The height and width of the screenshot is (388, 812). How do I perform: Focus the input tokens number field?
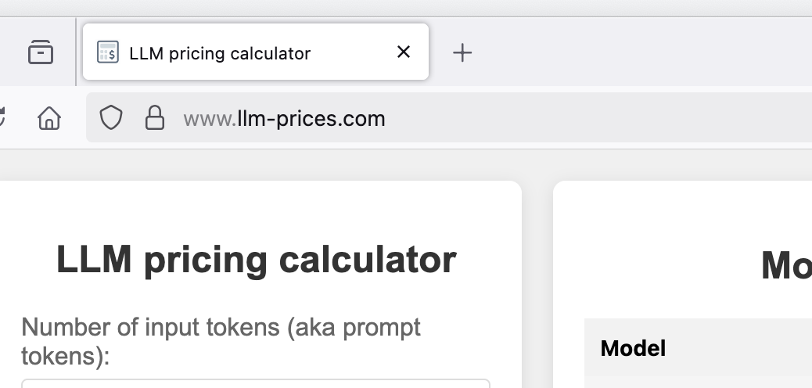click(x=256, y=384)
